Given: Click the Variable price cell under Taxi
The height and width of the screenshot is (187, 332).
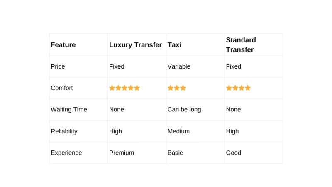Looking at the screenshot, I should click(179, 66).
